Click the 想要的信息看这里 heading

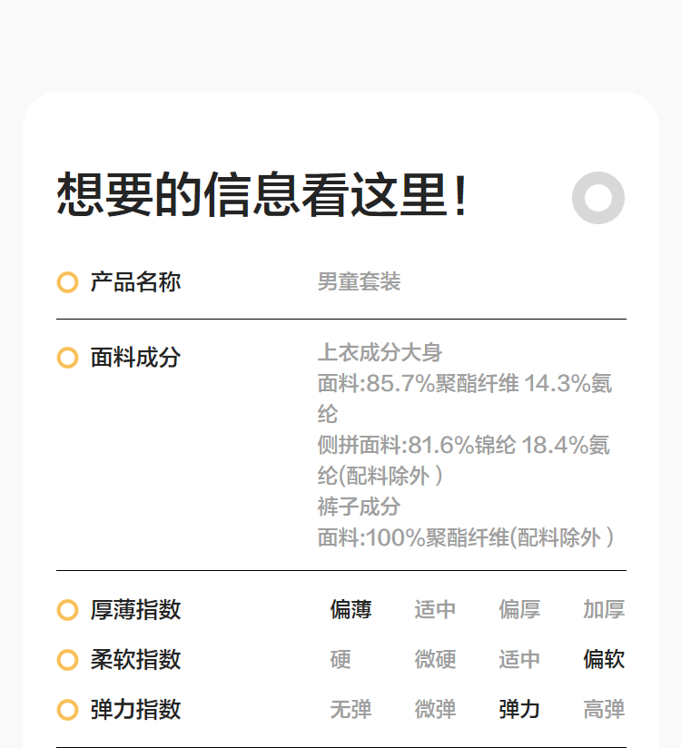click(263, 195)
